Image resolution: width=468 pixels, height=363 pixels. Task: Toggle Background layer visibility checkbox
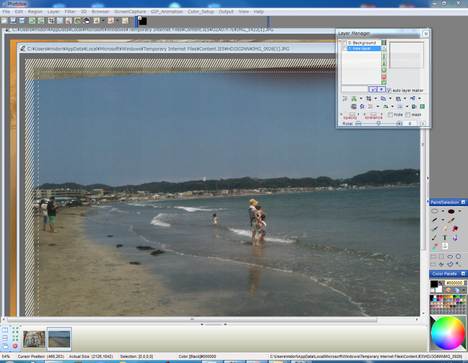click(x=344, y=43)
